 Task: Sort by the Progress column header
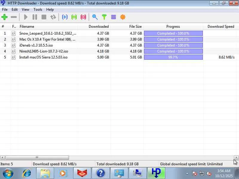(x=173, y=27)
